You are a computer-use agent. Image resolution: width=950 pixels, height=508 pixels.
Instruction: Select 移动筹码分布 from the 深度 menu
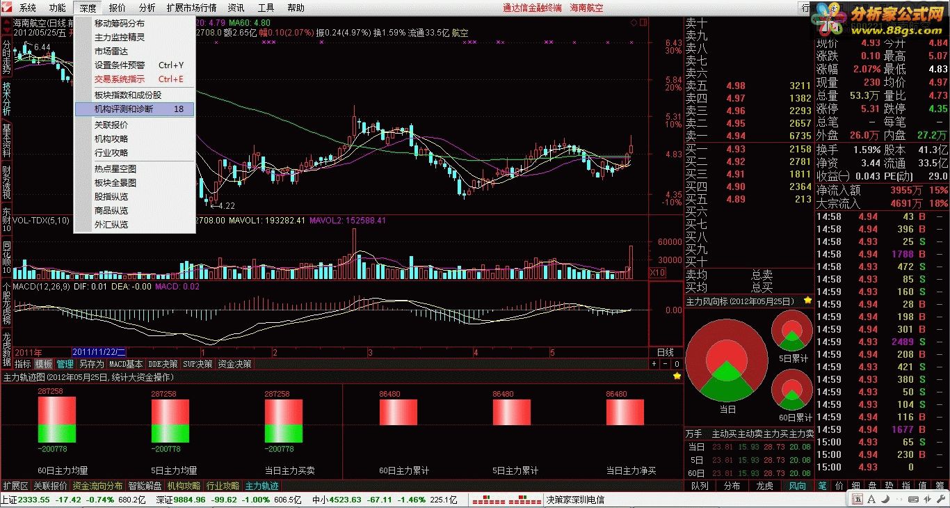(x=134, y=24)
